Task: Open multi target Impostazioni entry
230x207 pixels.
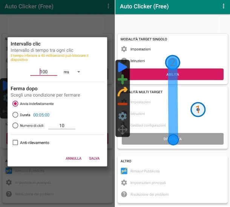Action: [141, 102]
